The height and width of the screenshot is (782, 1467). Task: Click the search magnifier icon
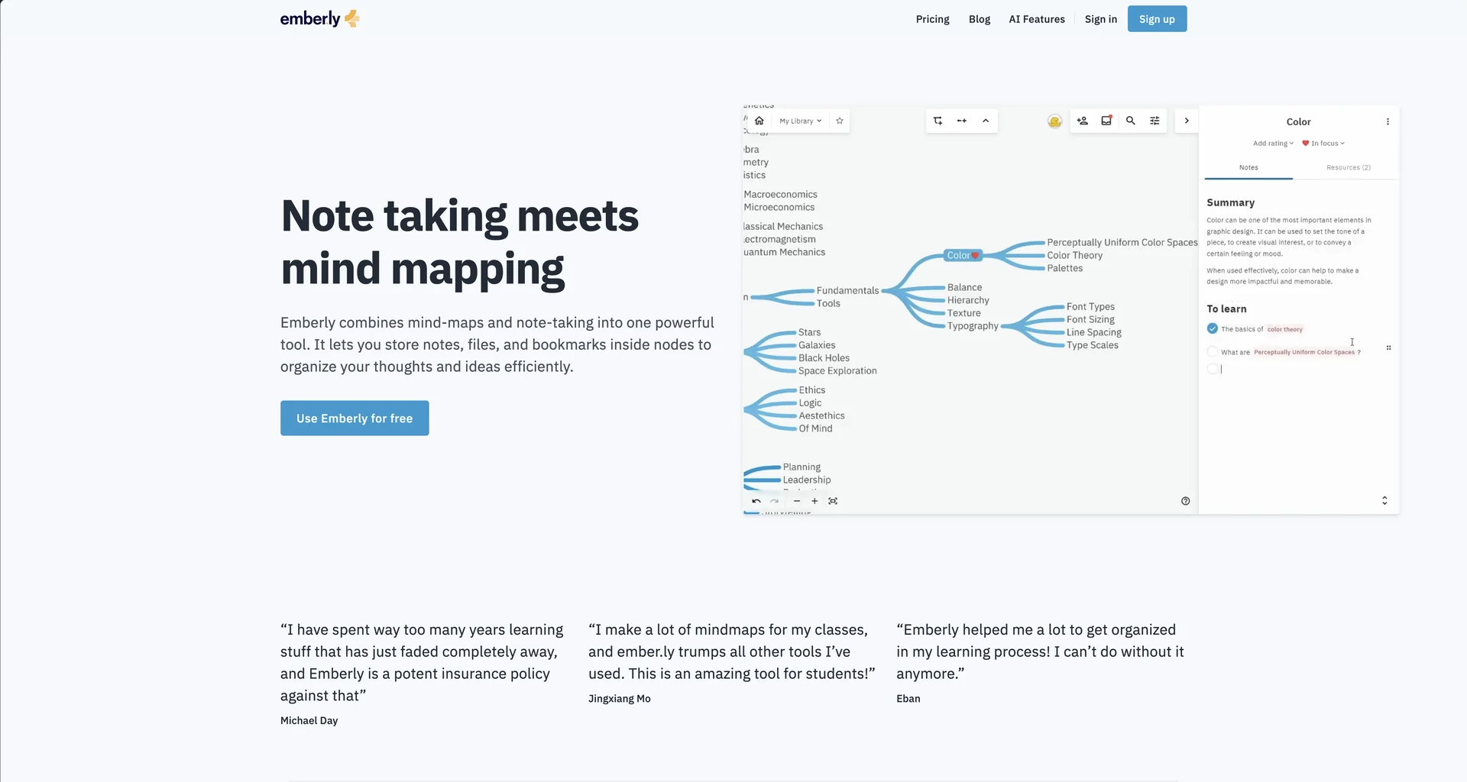coord(1131,121)
